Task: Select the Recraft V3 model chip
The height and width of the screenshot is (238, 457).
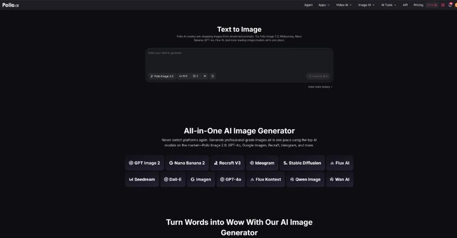Action: pyautogui.click(x=227, y=163)
